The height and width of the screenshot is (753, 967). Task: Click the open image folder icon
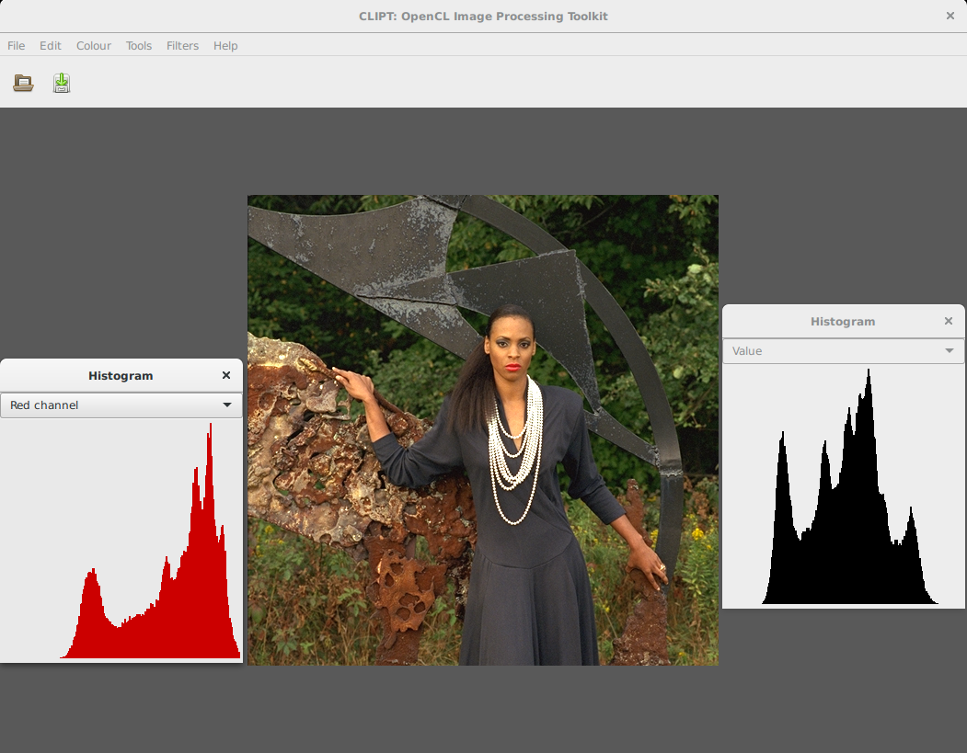pyautogui.click(x=23, y=84)
